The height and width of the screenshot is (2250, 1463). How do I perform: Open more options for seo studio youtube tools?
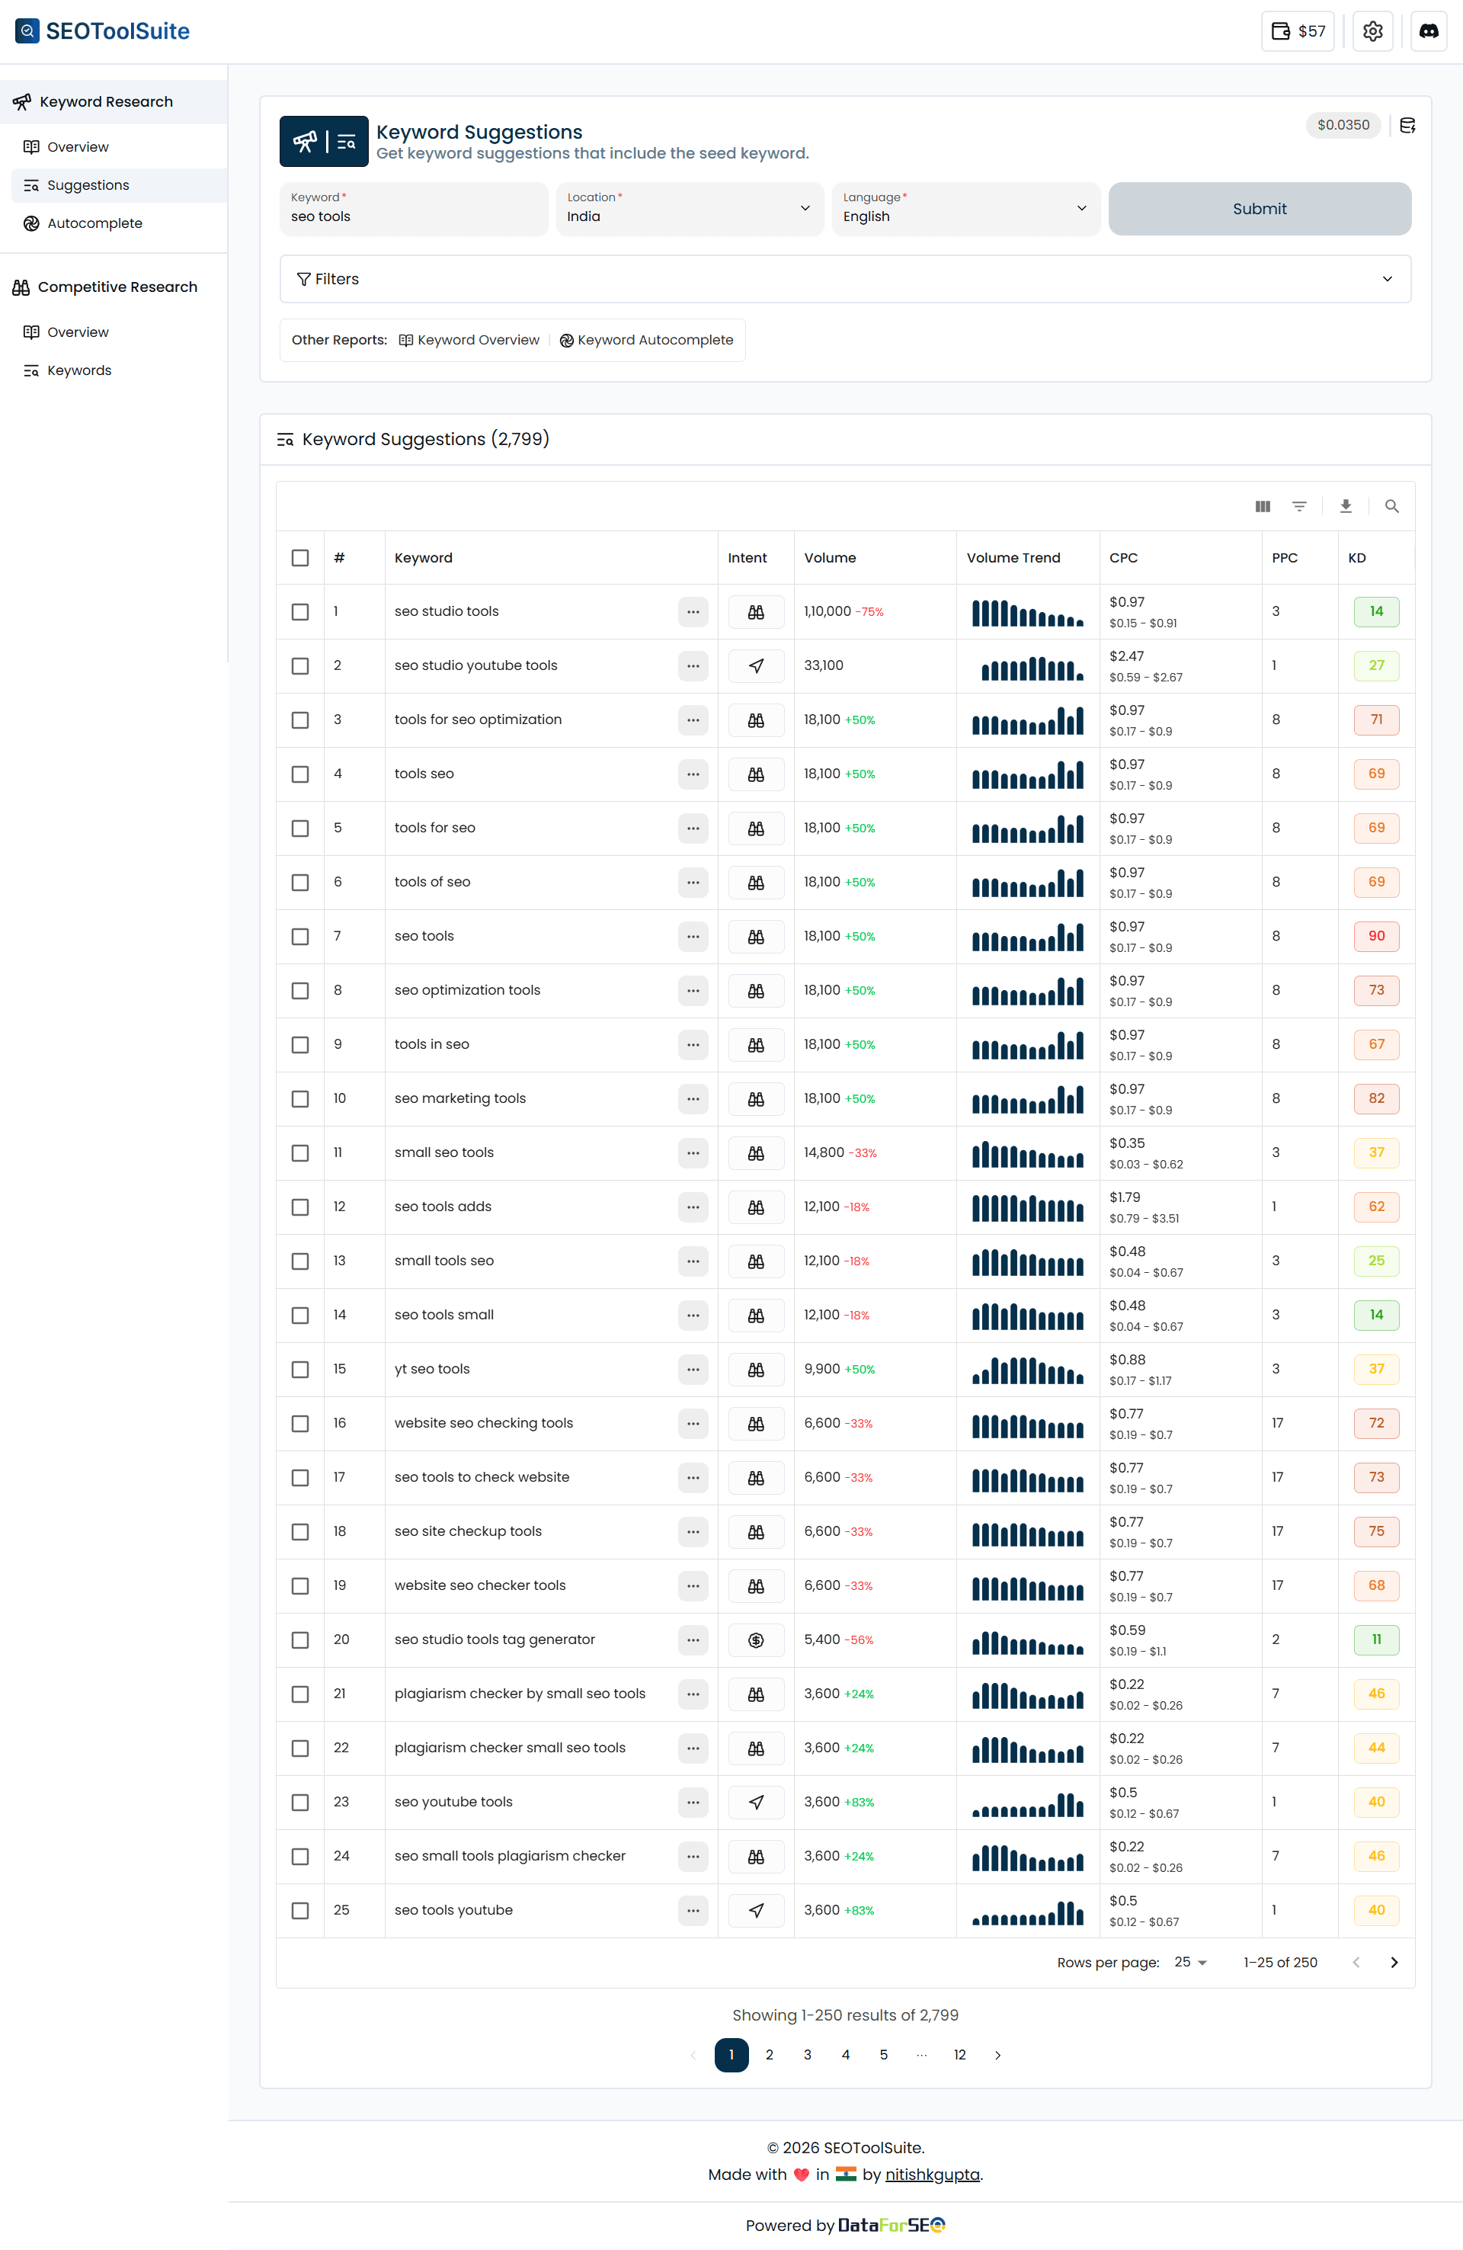[693, 665]
